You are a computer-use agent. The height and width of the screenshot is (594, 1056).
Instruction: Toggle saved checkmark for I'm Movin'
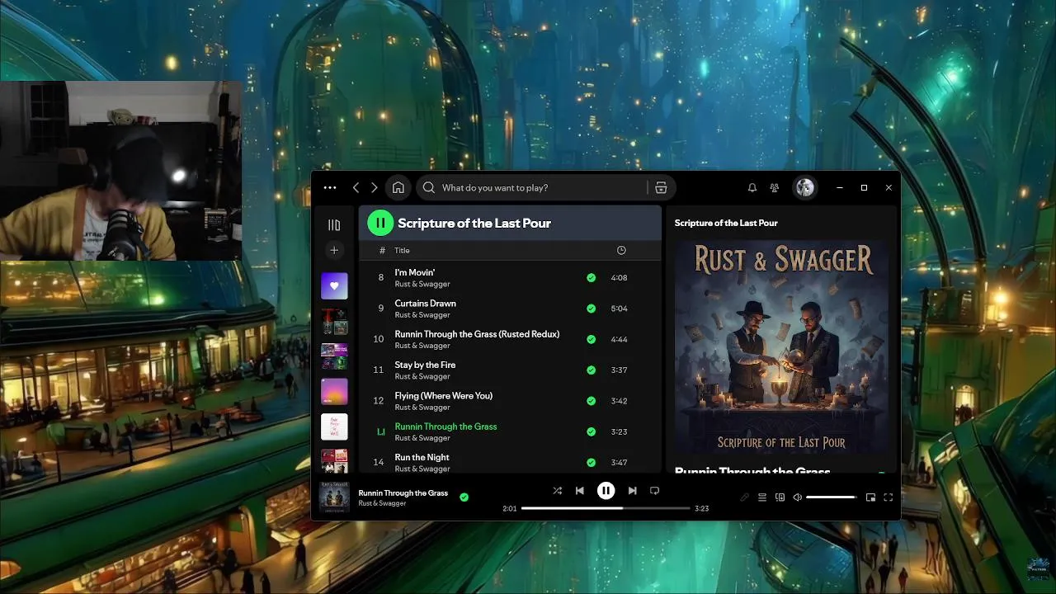591,278
